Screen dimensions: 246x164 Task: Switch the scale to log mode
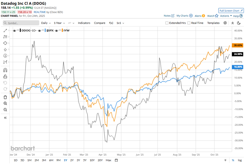240,160
